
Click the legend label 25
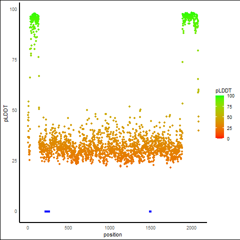coord(229,128)
